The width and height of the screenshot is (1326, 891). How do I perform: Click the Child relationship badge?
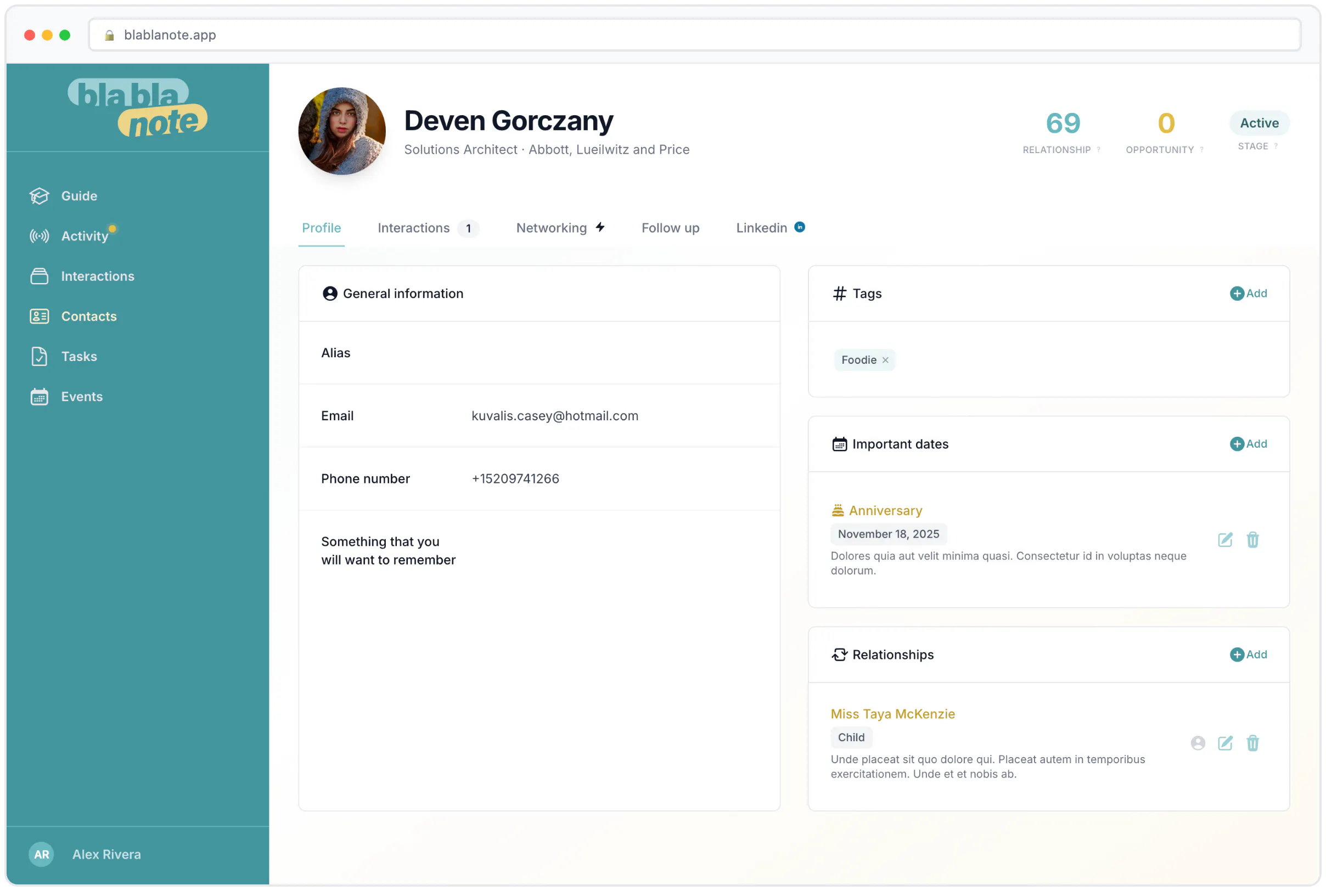point(851,737)
